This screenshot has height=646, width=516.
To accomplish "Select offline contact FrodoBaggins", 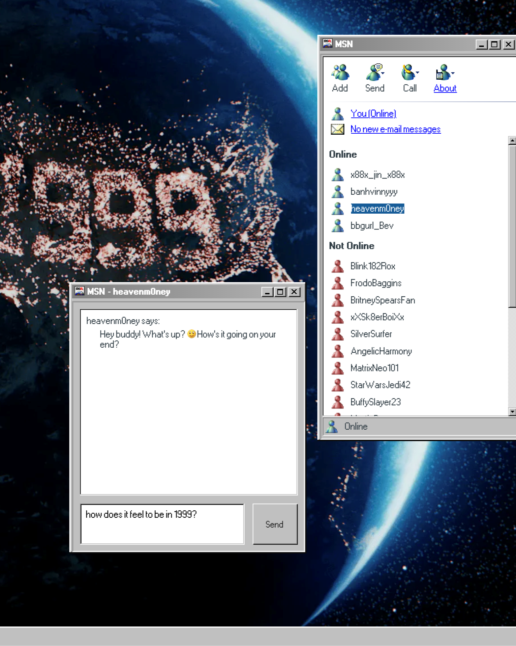I will (376, 283).
